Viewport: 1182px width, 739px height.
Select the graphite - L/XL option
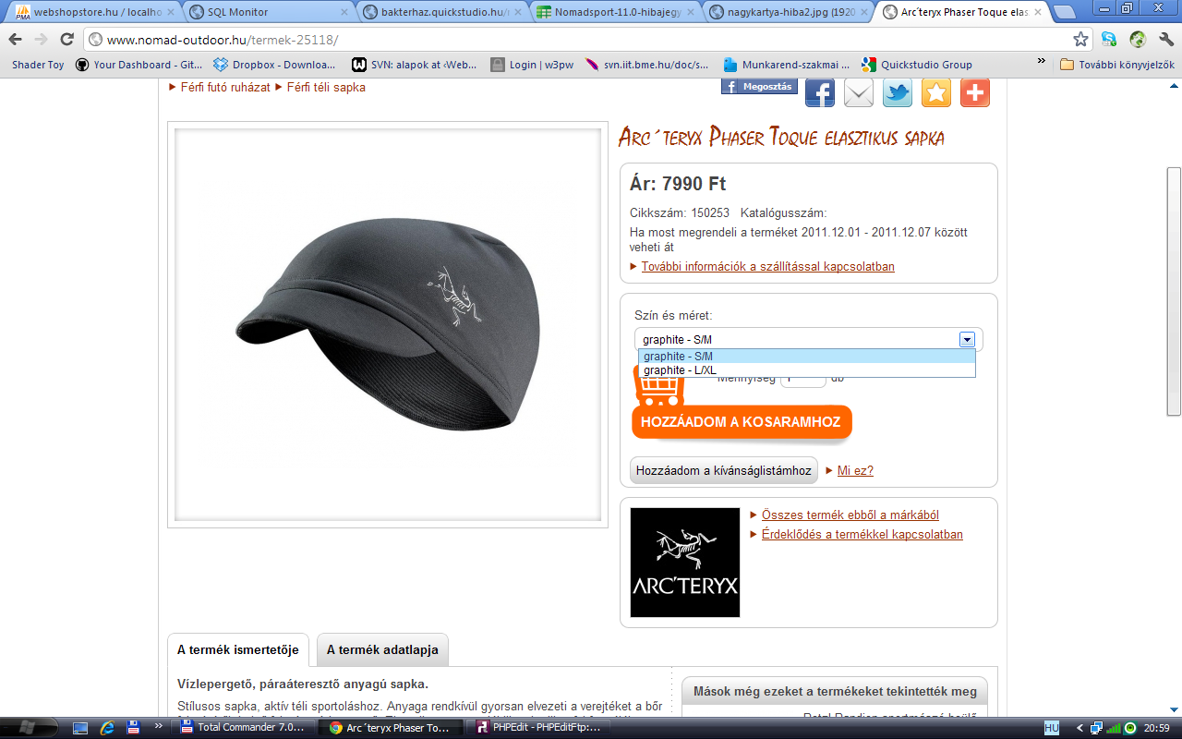pos(680,370)
